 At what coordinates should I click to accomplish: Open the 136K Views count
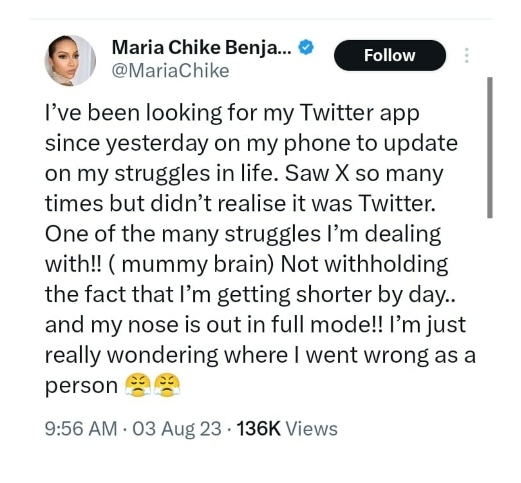(x=287, y=428)
